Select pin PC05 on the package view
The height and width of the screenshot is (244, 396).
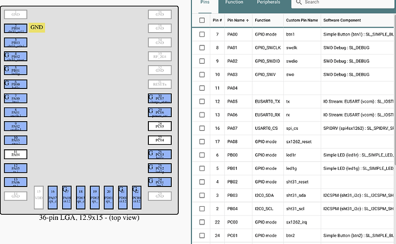click(160, 126)
